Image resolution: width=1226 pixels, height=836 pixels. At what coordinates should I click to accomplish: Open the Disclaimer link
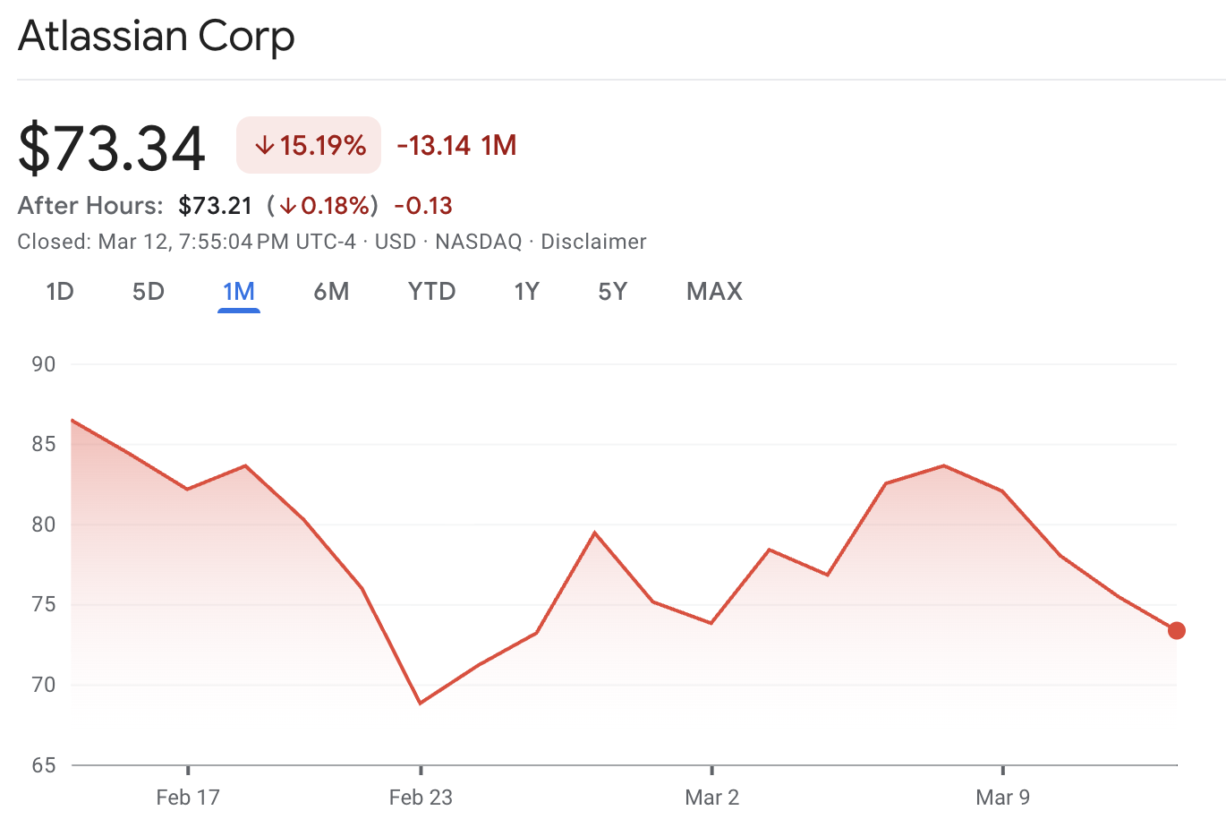click(593, 242)
